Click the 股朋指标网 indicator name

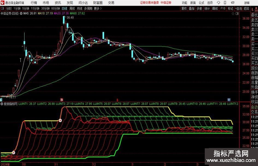11,104
